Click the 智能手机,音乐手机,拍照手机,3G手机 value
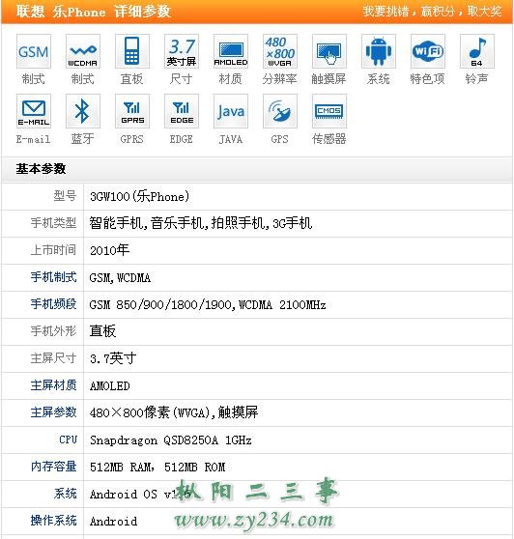 [201, 223]
